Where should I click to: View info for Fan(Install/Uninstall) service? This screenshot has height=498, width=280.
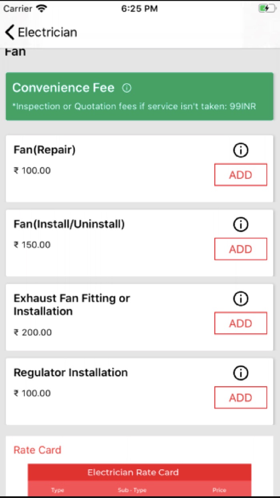click(240, 225)
